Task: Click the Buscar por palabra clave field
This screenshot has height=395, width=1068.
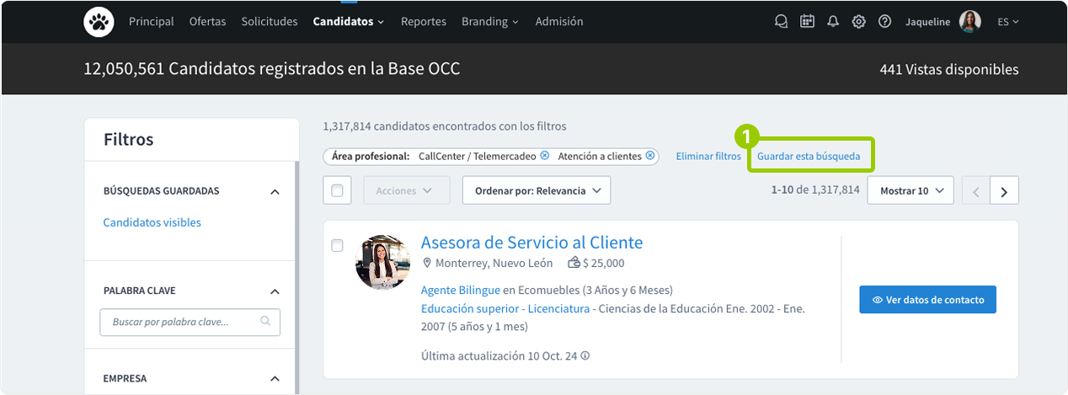Action: point(183,322)
